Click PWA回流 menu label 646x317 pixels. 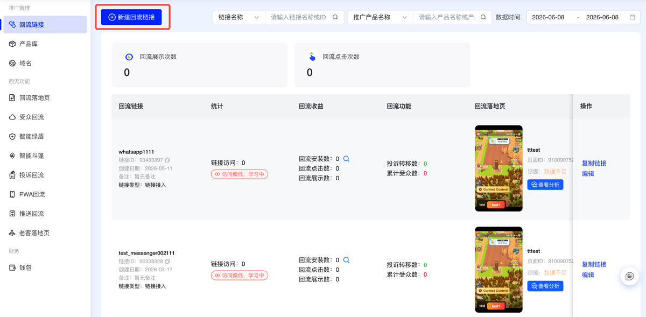(x=32, y=195)
